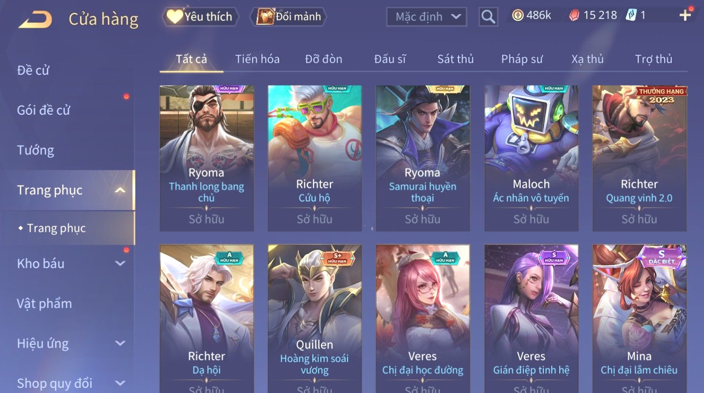Viewport: 704px width, 393px height.
Task: Open the Maloch Ác nhân vô tuyến skin
Action: (531, 158)
